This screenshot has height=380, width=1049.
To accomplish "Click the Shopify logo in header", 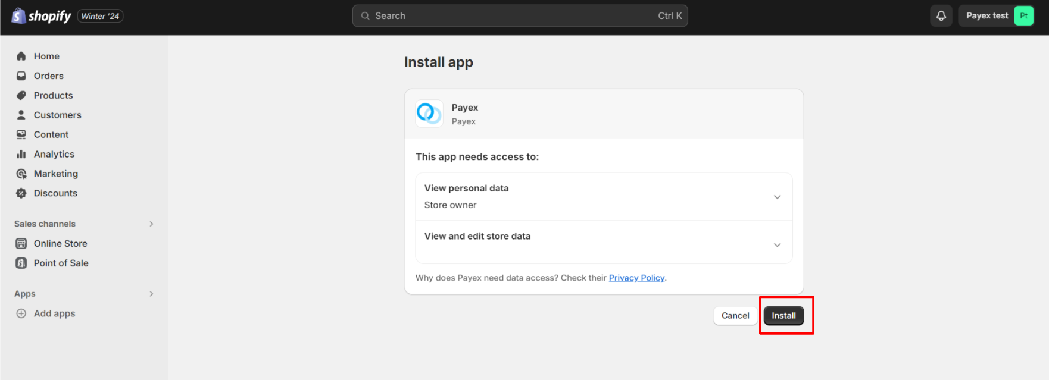I will 41,16.
